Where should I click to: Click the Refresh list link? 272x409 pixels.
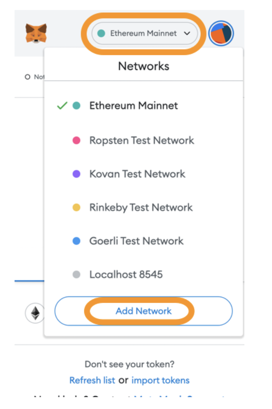92,380
